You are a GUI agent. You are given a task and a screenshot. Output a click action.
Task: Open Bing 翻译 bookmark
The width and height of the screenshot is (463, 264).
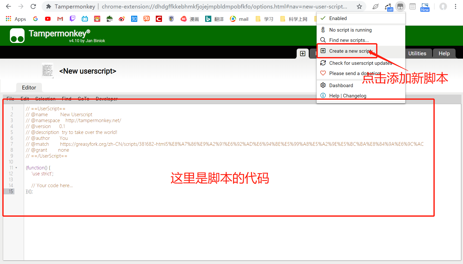click(x=214, y=19)
